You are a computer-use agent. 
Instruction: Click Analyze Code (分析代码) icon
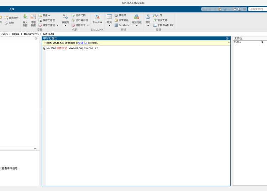coord(73,16)
